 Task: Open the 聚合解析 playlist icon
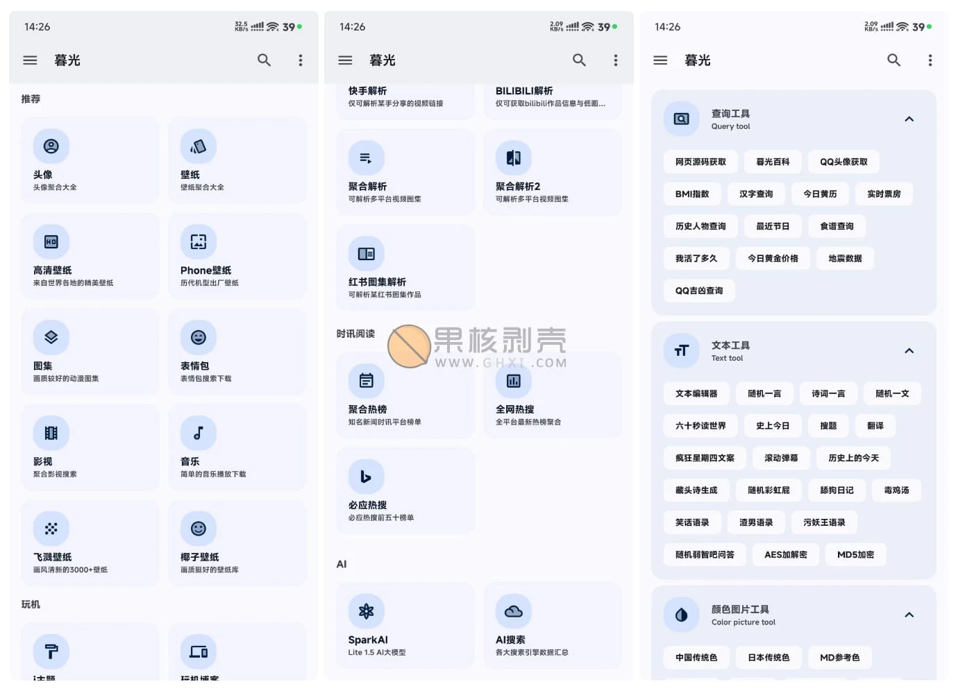367,158
